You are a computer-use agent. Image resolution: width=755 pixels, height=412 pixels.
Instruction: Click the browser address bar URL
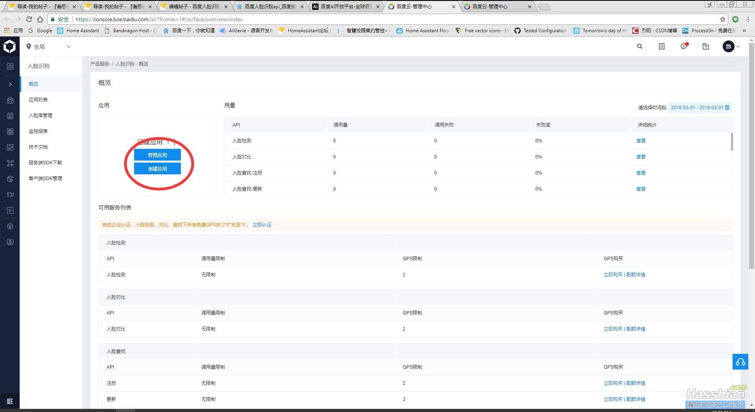point(159,19)
